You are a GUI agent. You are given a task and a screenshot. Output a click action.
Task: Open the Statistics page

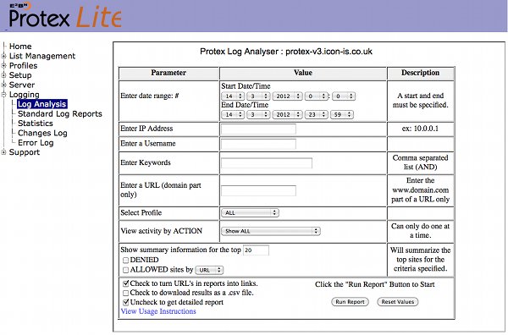[36, 124]
